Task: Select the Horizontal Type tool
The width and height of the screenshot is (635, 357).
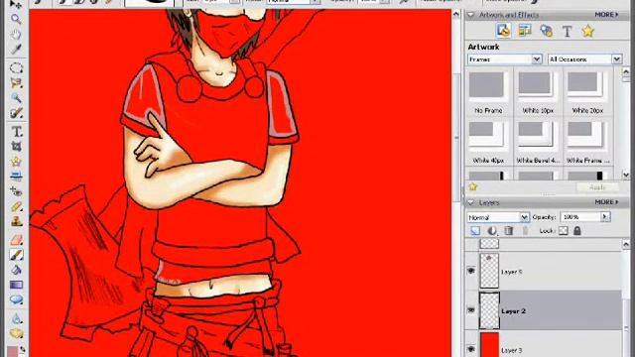Action: tap(16, 131)
